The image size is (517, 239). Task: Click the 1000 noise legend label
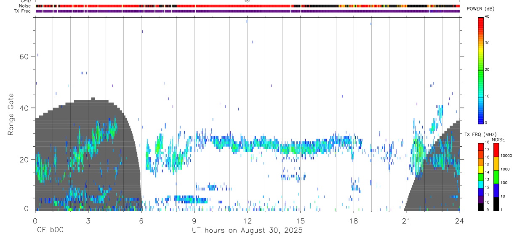tap(504, 169)
